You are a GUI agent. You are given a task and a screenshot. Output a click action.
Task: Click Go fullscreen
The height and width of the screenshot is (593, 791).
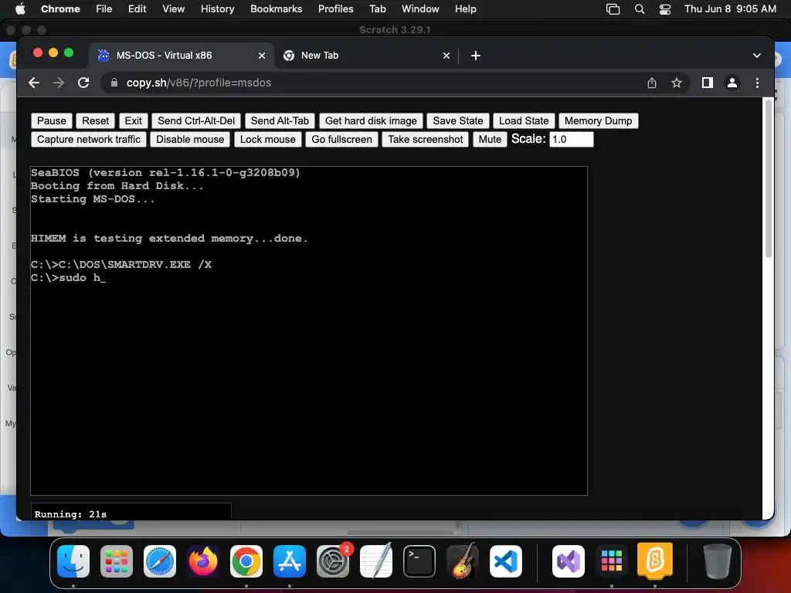tap(341, 140)
